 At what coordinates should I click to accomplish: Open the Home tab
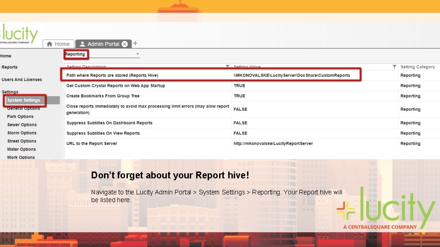58,44
